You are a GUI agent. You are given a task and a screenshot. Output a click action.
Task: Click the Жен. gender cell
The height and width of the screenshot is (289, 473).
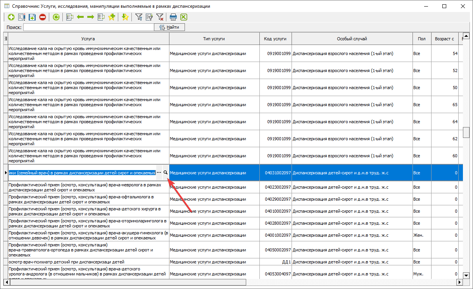click(422, 236)
